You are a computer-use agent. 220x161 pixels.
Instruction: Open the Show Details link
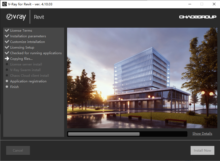pyautogui.click(x=202, y=134)
